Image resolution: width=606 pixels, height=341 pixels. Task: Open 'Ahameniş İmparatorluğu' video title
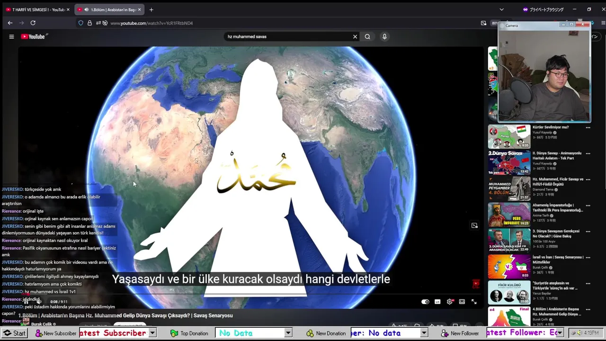[x=558, y=207]
